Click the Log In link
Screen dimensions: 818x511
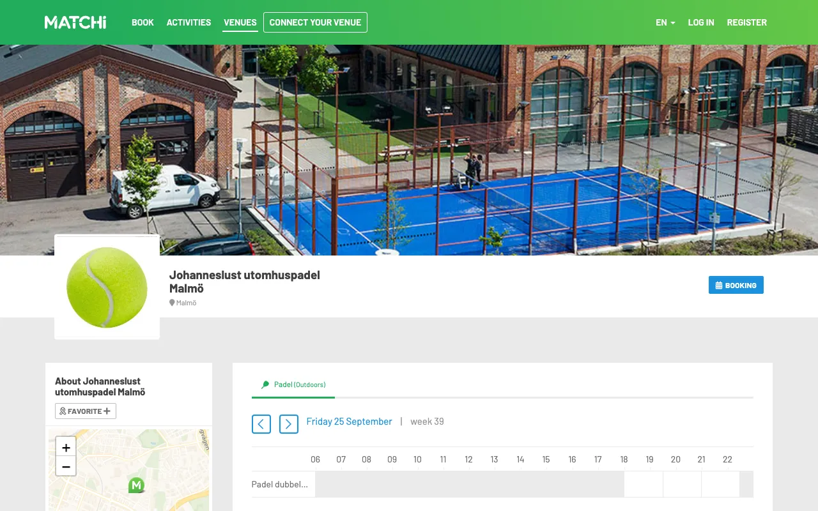click(701, 22)
